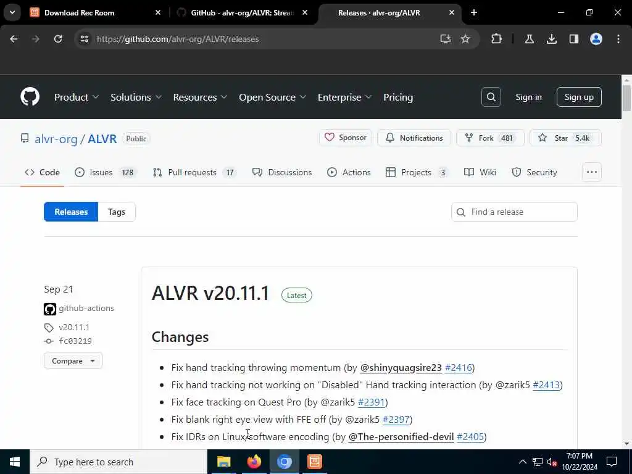This screenshot has height=474, width=632.
Task: Click the install app icon in the address bar
Action: click(446, 39)
